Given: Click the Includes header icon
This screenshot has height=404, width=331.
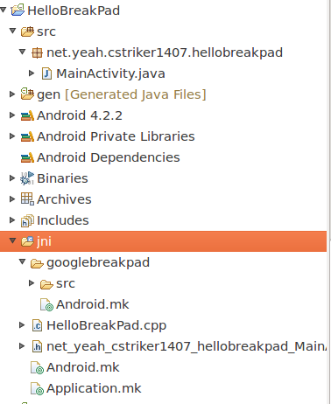Looking at the screenshot, I should pyautogui.click(x=27, y=220).
